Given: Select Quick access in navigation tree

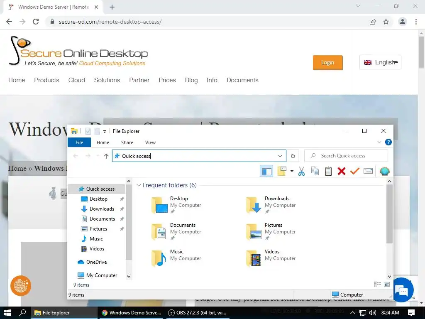Looking at the screenshot, I should point(96,189).
